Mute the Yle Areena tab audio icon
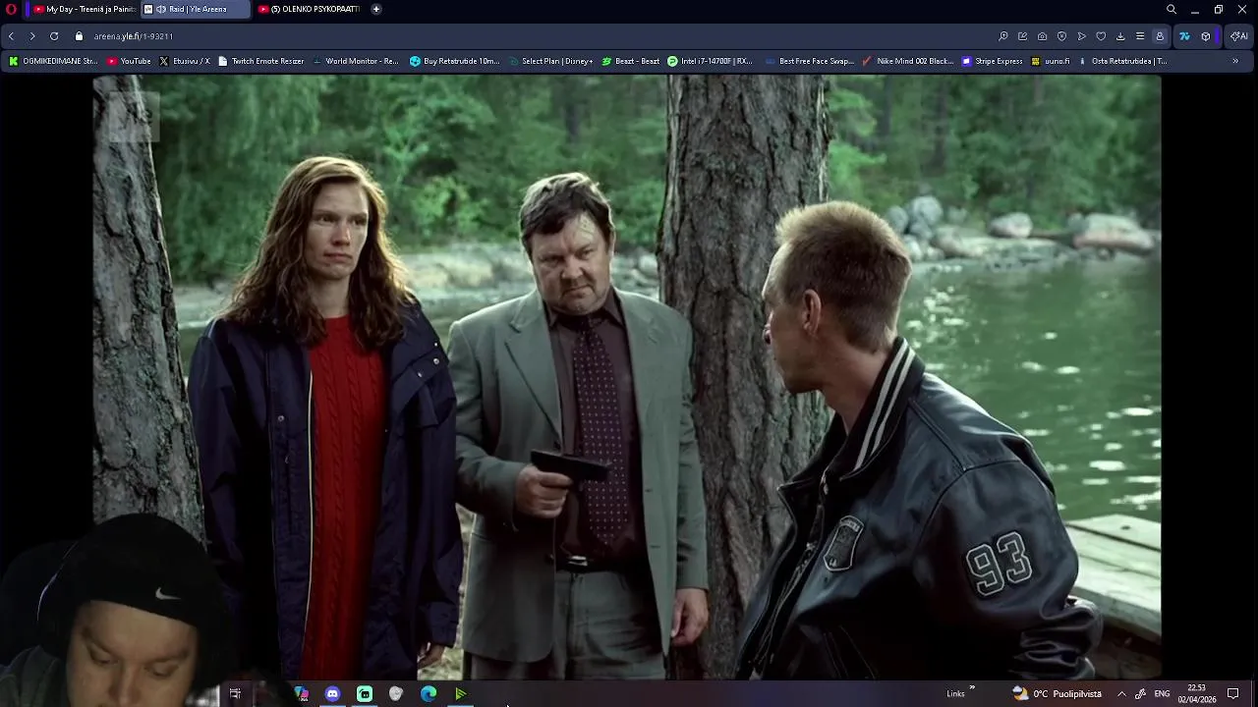Viewport: 1258px width, 707px height. (x=162, y=9)
